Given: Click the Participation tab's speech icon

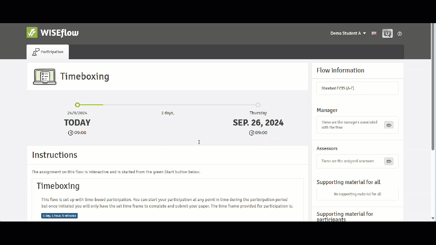Looking at the screenshot, I should click(35, 52).
